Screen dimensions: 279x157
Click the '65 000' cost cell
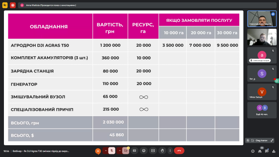110,96
